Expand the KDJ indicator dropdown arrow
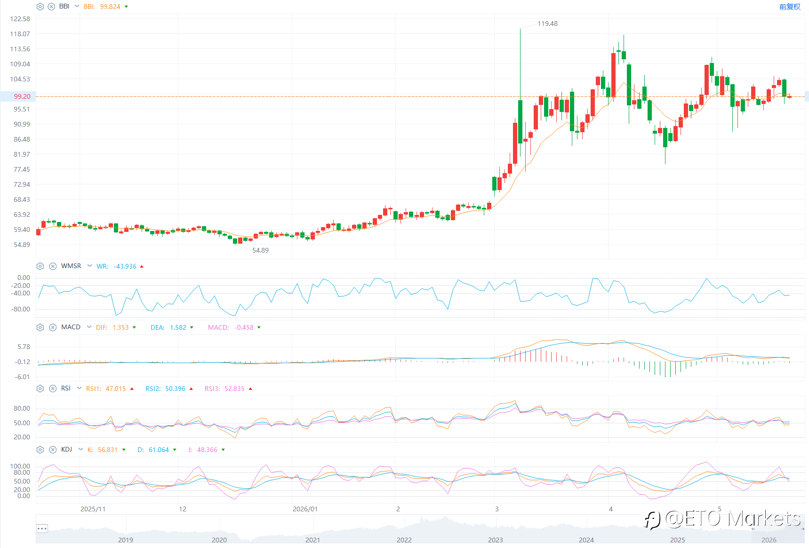Viewport: 809px width, 548px height. pyautogui.click(x=80, y=449)
